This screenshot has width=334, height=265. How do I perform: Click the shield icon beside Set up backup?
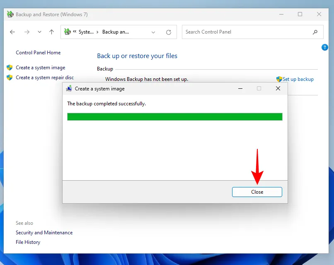[279, 79]
